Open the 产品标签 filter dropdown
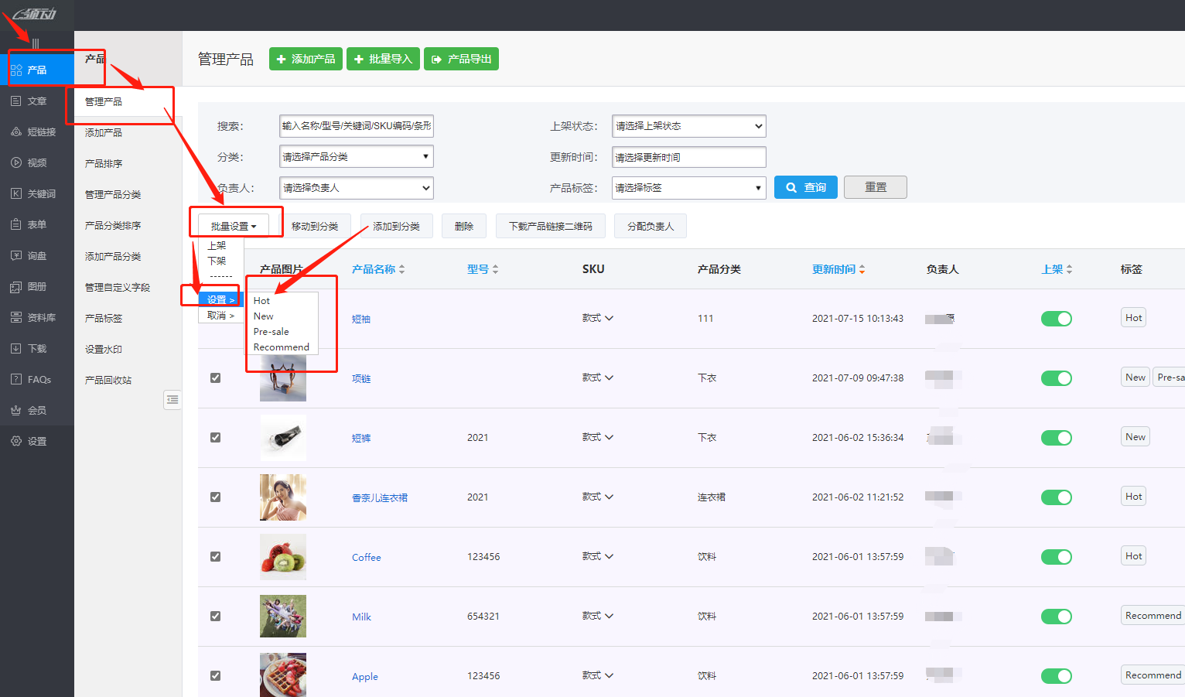The width and height of the screenshot is (1185, 697). (x=688, y=187)
